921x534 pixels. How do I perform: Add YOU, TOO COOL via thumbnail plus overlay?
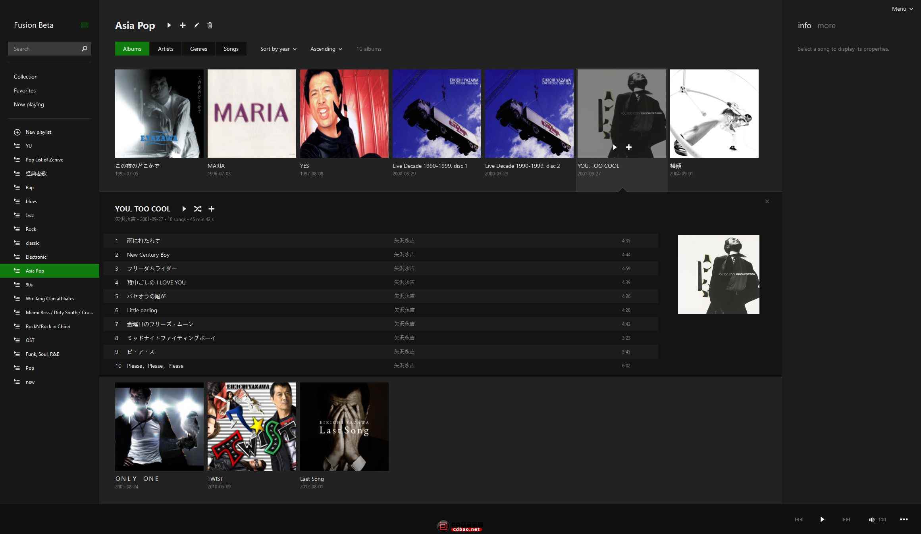point(629,147)
